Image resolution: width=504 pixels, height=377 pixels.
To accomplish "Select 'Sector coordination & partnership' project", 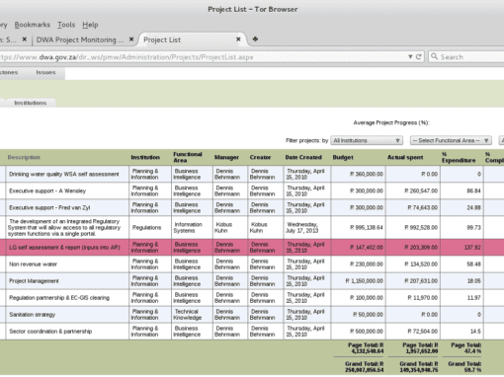I will pyautogui.click(x=50, y=332).
